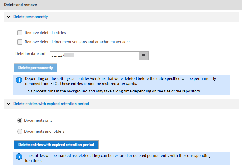Tick Remove deleted document versions and attachment versions
This screenshot has height=168, width=242.
(x=20, y=42)
